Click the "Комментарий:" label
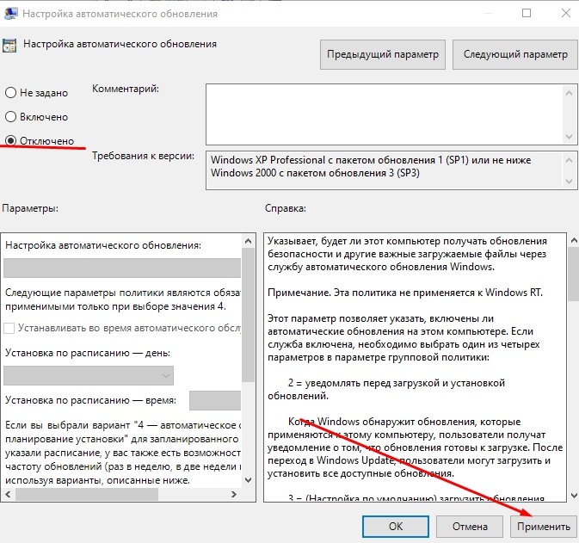 pos(126,89)
